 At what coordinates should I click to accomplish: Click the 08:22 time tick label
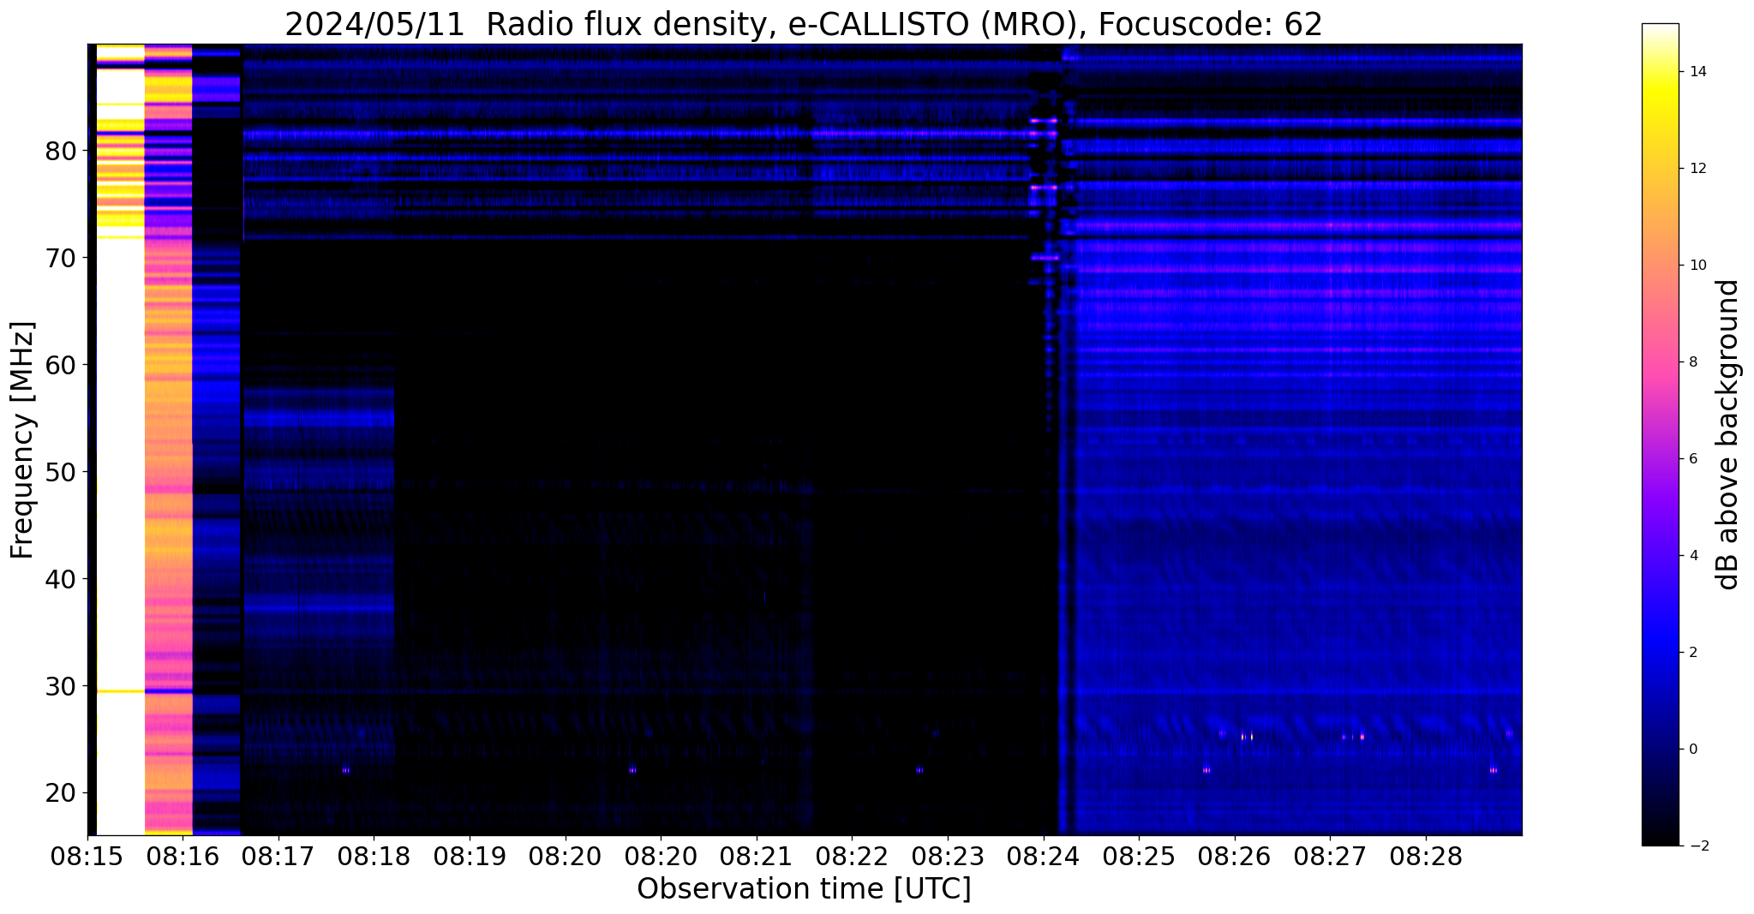pyautogui.click(x=852, y=856)
